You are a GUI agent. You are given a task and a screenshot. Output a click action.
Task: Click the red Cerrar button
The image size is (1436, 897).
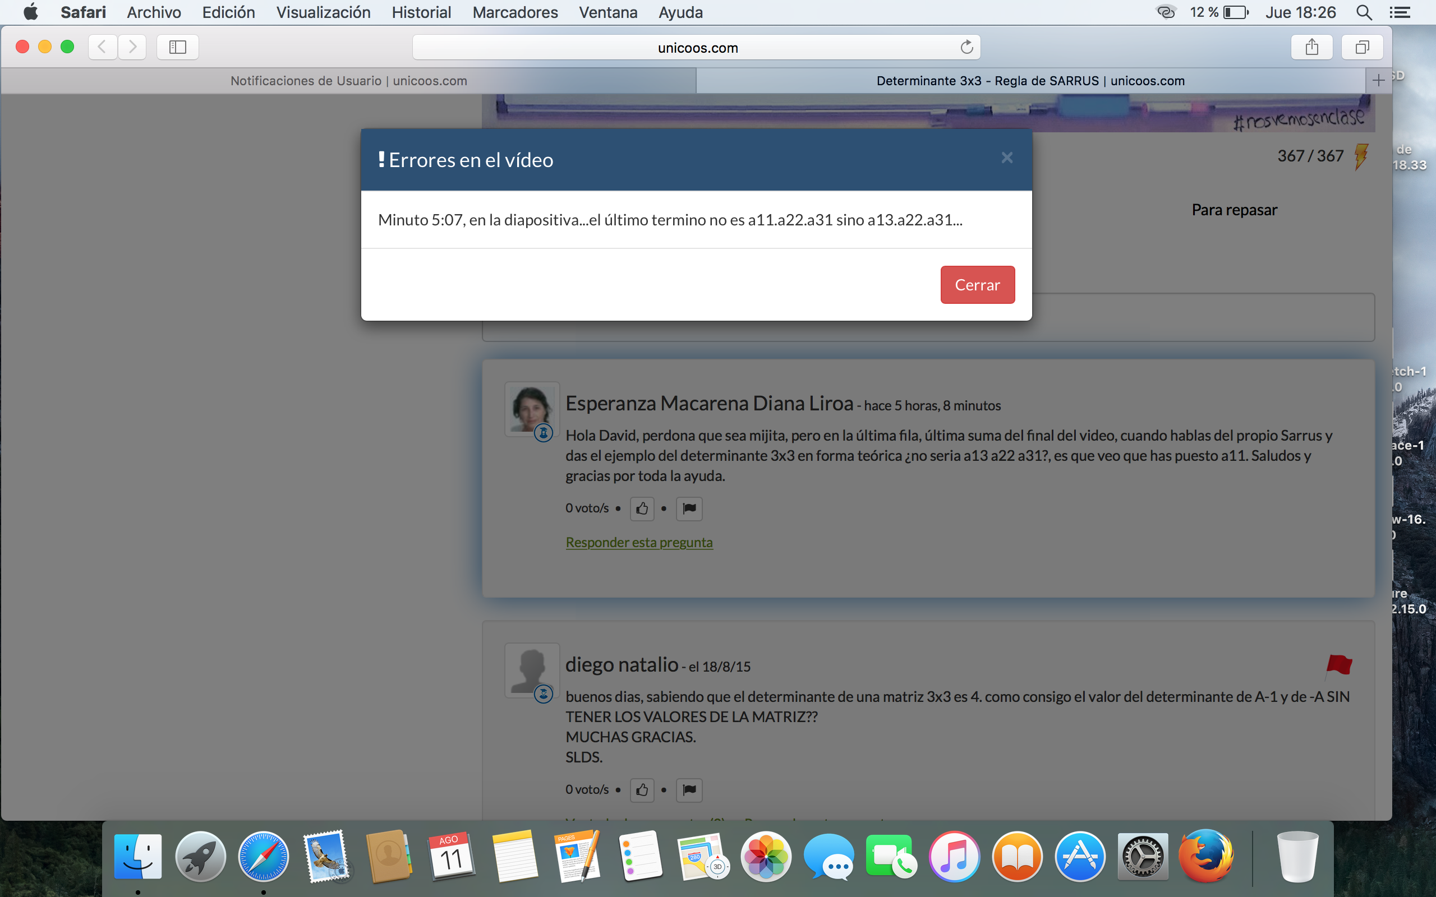(977, 285)
